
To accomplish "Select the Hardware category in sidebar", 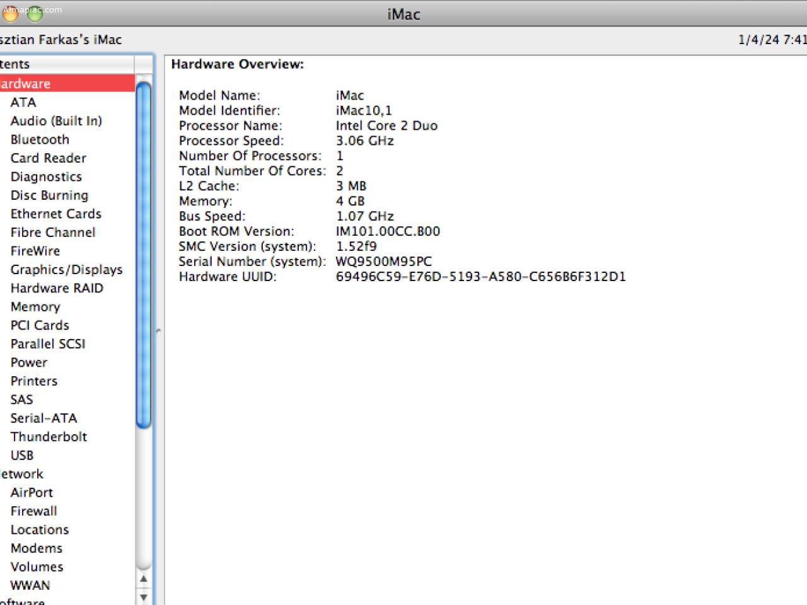I will (x=67, y=83).
